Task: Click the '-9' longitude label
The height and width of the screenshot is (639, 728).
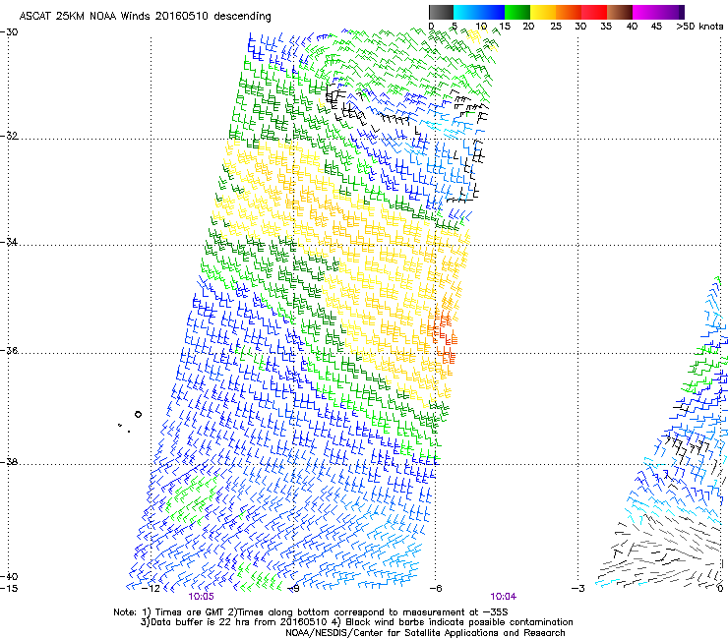Action: tap(293, 589)
